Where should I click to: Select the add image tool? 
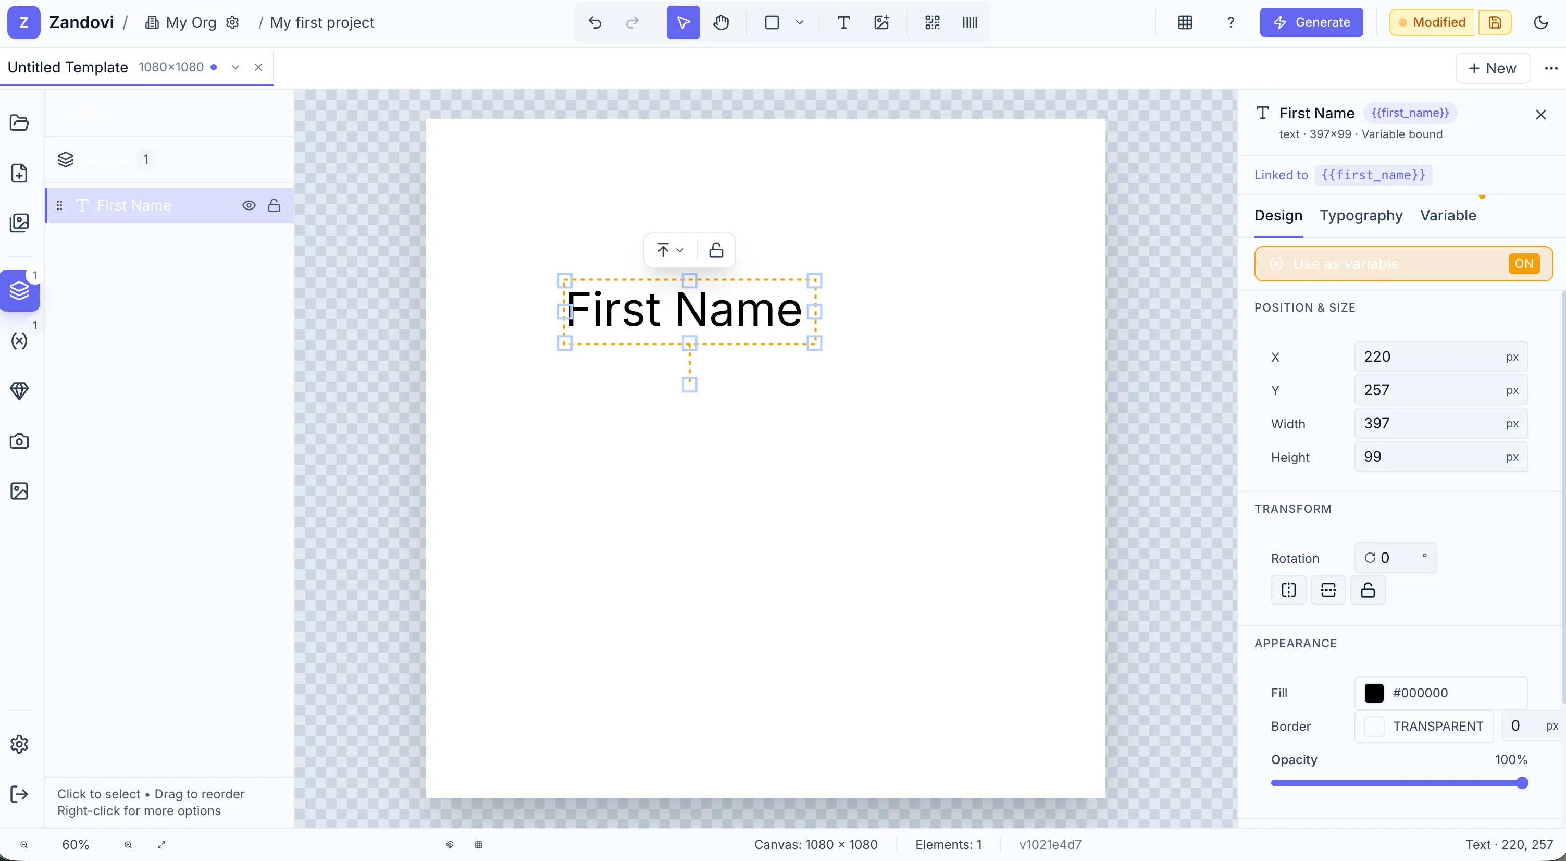click(881, 22)
